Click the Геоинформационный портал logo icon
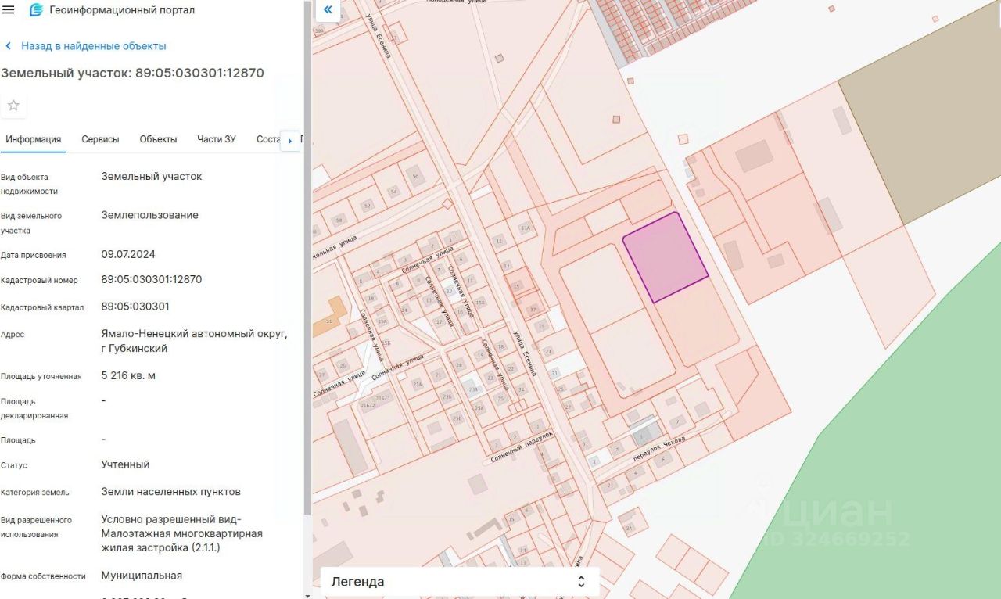The width and height of the screenshot is (1001, 599). click(x=36, y=10)
